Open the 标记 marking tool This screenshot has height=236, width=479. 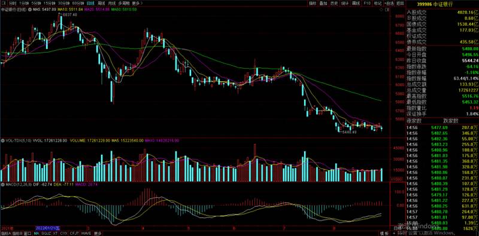pyautogui.click(x=378, y=4)
